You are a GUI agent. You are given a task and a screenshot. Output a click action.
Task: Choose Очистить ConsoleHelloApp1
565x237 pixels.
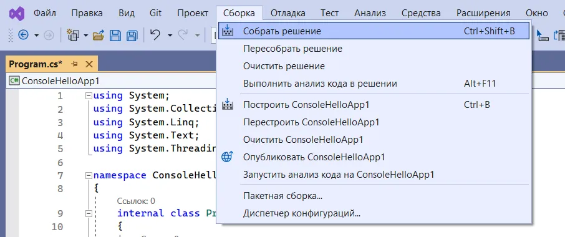pyautogui.click(x=374, y=139)
